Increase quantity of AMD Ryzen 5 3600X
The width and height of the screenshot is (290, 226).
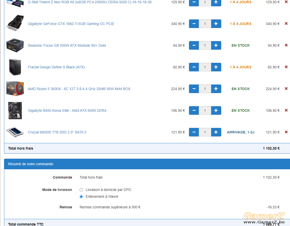(x=216, y=89)
